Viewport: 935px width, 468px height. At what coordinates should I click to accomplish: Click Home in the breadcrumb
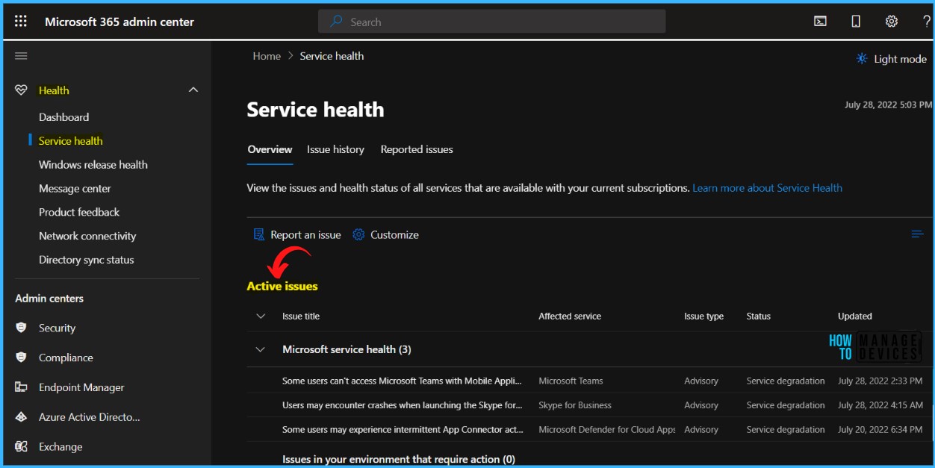click(267, 56)
